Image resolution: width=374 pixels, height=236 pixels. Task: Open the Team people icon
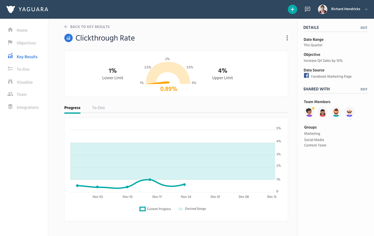click(x=10, y=94)
